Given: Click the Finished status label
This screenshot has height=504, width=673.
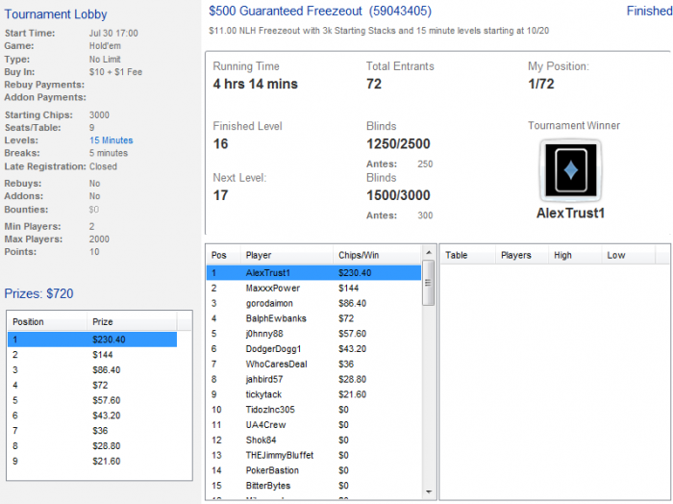Looking at the screenshot, I should tap(649, 11).
